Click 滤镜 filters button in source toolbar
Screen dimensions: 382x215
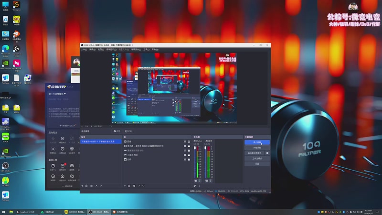(x=128, y=131)
